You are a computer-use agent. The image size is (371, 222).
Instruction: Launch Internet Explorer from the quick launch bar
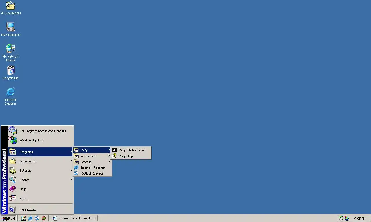tap(30, 218)
